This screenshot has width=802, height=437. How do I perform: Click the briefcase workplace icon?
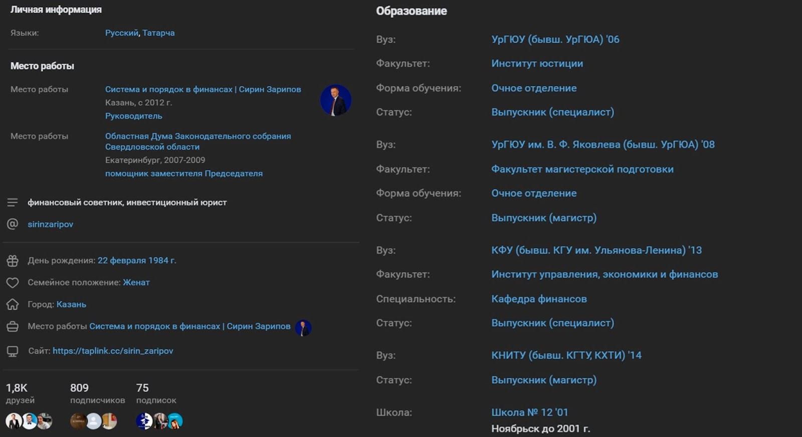pos(13,327)
